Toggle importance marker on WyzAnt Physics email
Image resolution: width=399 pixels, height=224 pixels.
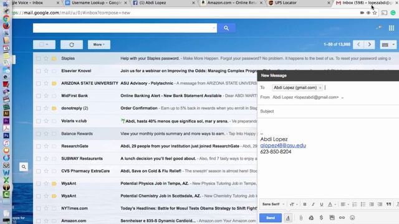[x=54, y=184]
